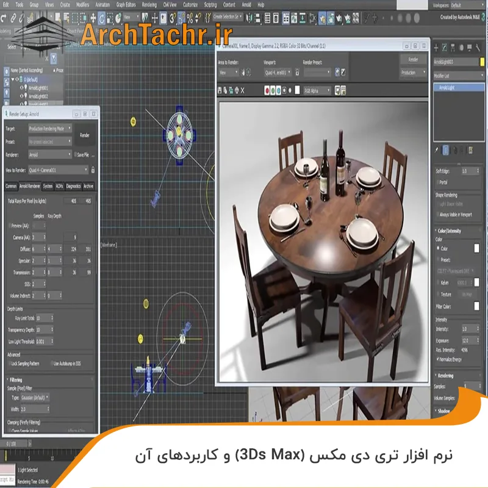Image resolution: width=488 pixels, height=488 pixels.
Task: Switch to the Diagnostics tab
Action: pyautogui.click(x=73, y=186)
